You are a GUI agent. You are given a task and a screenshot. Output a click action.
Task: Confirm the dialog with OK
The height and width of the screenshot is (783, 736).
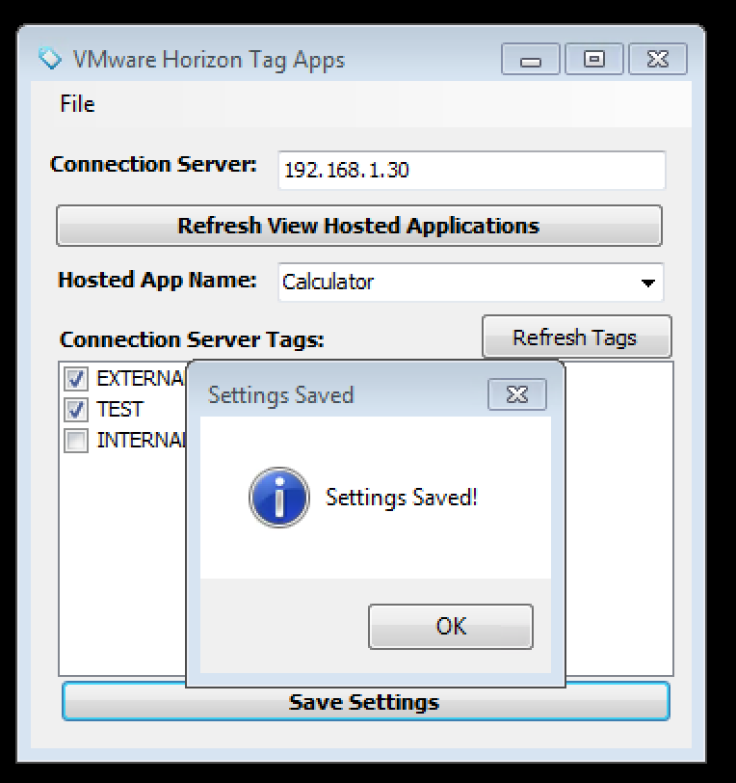tap(450, 626)
